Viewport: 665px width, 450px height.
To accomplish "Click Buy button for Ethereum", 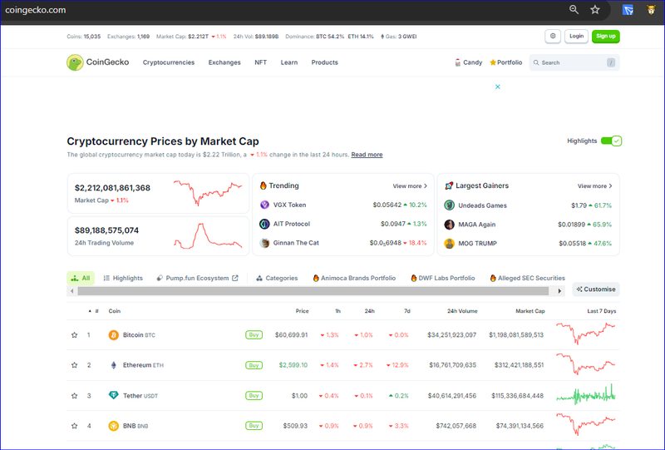I will pyautogui.click(x=254, y=365).
